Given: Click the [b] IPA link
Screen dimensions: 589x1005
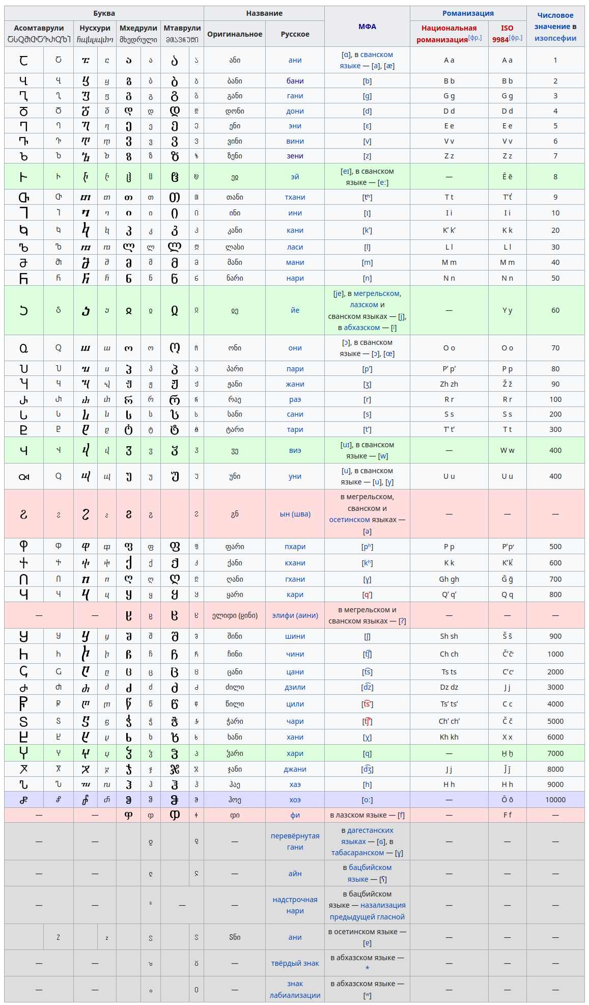Looking at the screenshot, I should (367, 81).
